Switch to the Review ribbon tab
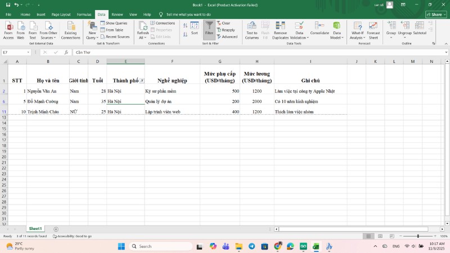The image size is (450, 253). click(117, 14)
